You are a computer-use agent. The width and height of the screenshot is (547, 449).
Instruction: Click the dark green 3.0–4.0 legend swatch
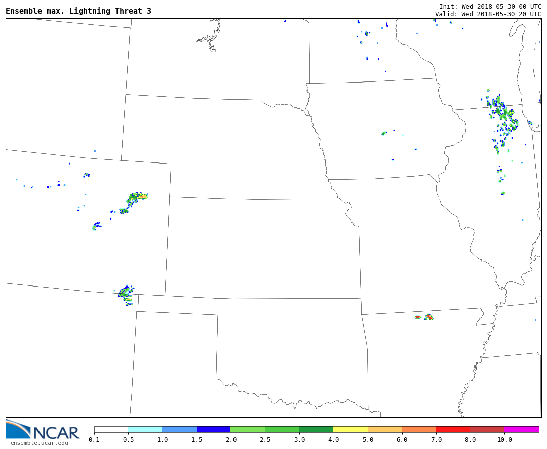point(316,429)
